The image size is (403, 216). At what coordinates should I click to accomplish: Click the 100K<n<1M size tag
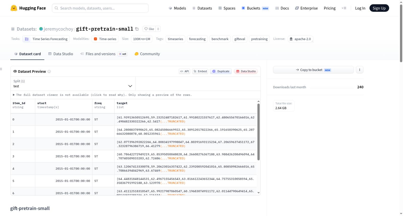pyautogui.click(x=142, y=39)
